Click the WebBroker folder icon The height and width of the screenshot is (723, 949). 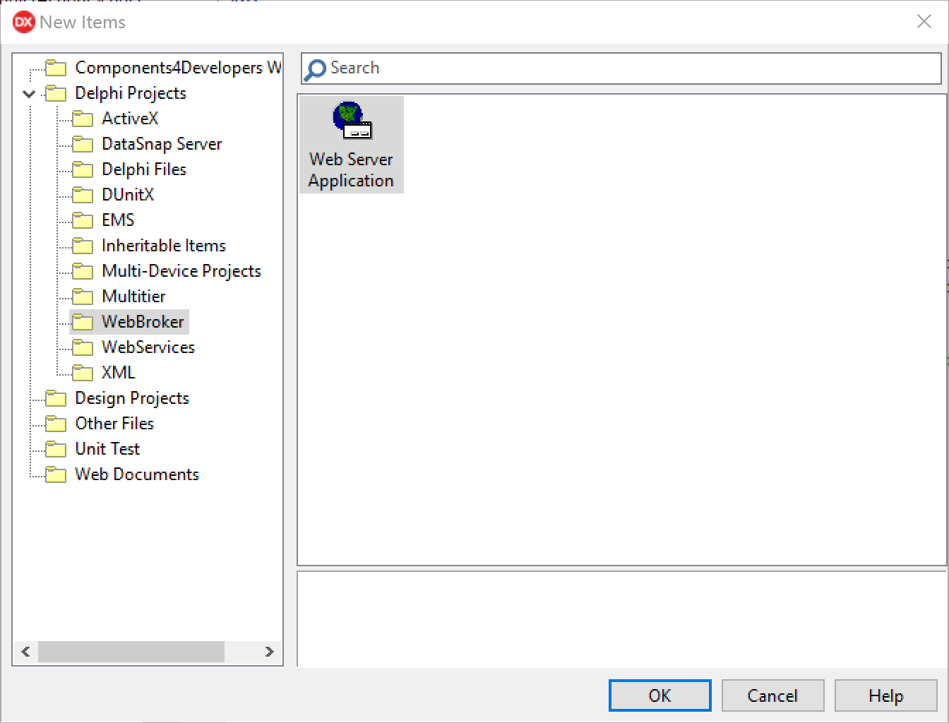click(x=83, y=322)
